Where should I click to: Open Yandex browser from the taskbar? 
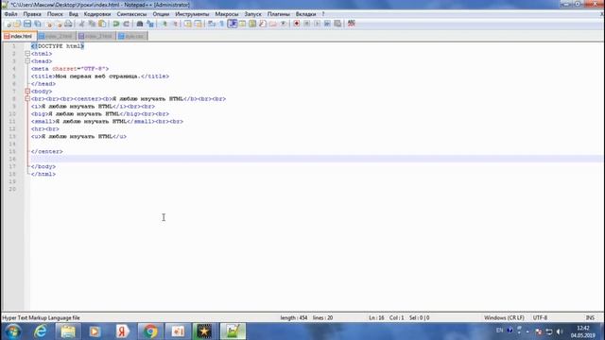(x=123, y=331)
